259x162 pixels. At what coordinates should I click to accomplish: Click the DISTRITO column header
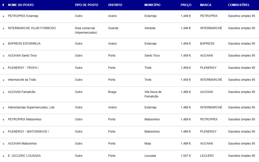click(x=115, y=5)
